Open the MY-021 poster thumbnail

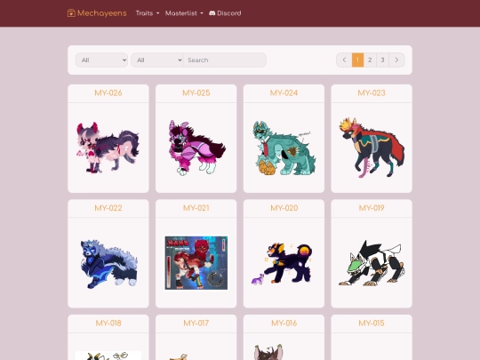coord(196,262)
